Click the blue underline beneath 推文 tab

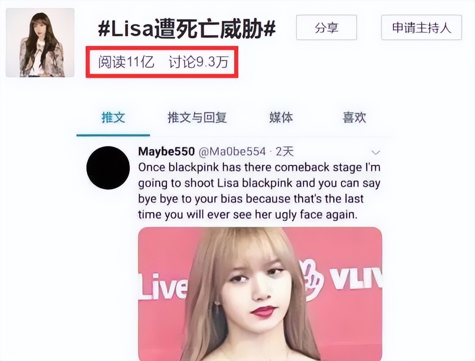[113, 135]
